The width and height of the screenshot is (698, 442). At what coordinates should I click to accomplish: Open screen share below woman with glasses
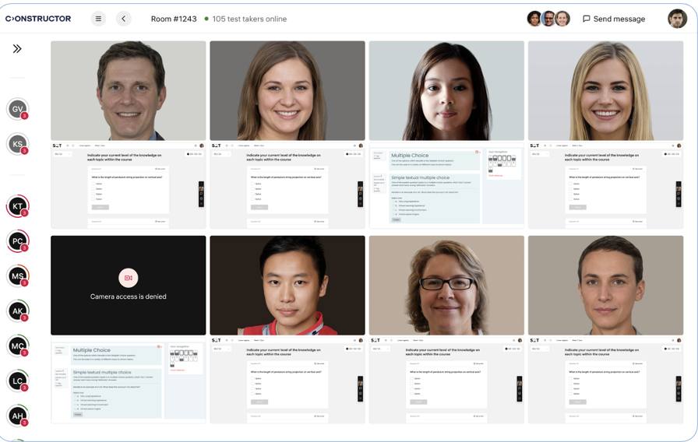click(446, 381)
